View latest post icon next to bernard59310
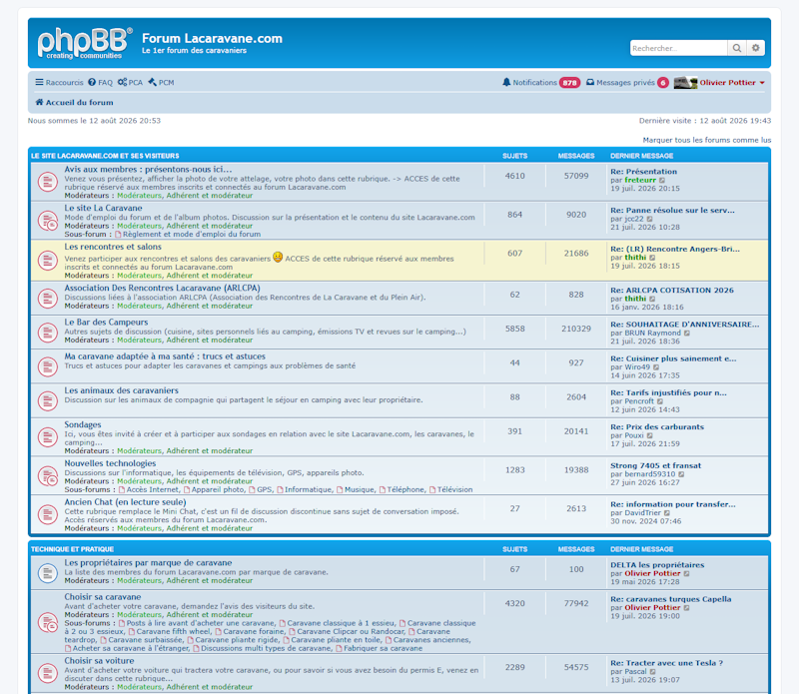The height and width of the screenshot is (694, 799). 681,474
